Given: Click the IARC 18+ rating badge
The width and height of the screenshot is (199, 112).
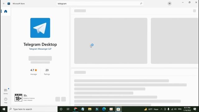Looking at the screenshot, I should (18, 97).
